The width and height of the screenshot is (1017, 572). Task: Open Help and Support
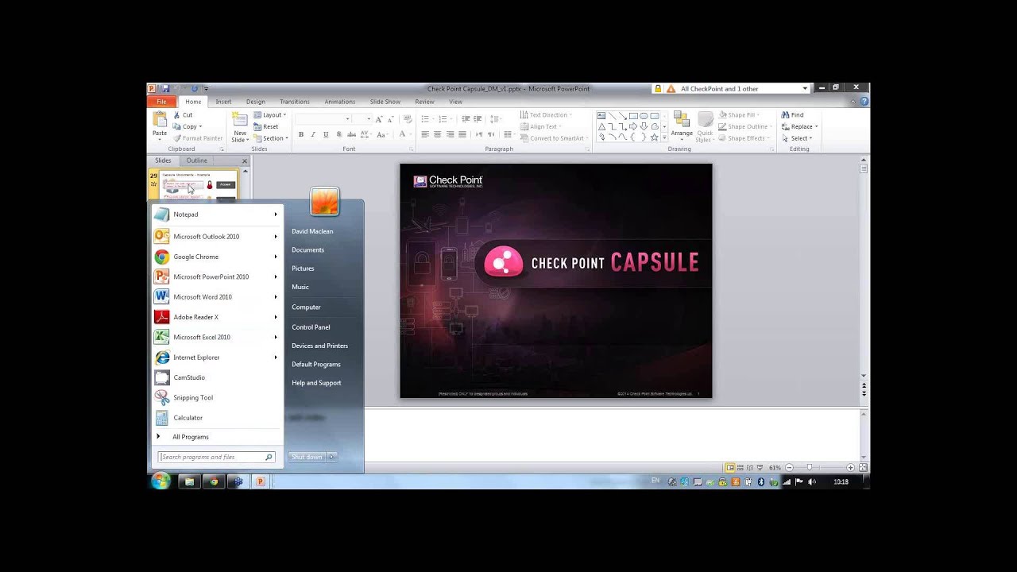[316, 383]
